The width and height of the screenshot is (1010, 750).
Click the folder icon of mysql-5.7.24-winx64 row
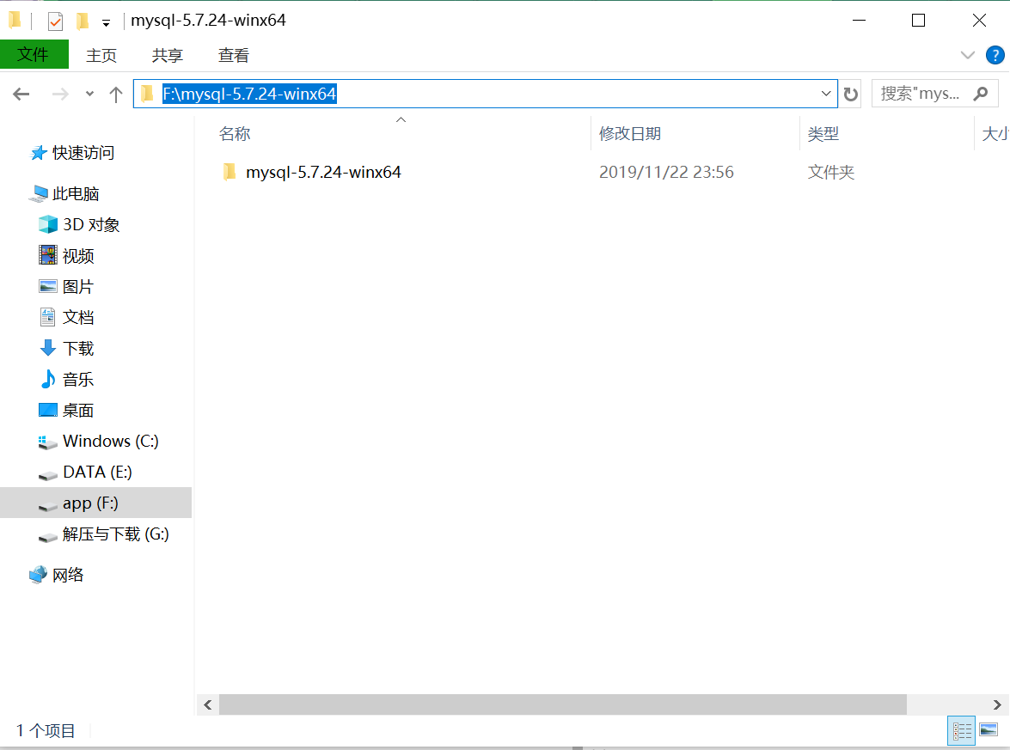click(230, 172)
